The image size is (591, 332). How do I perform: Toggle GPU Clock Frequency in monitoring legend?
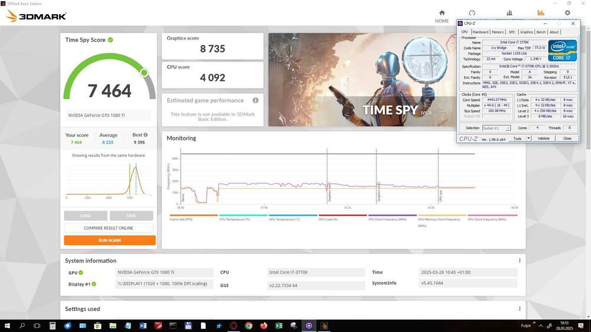pyautogui.click(x=492, y=218)
